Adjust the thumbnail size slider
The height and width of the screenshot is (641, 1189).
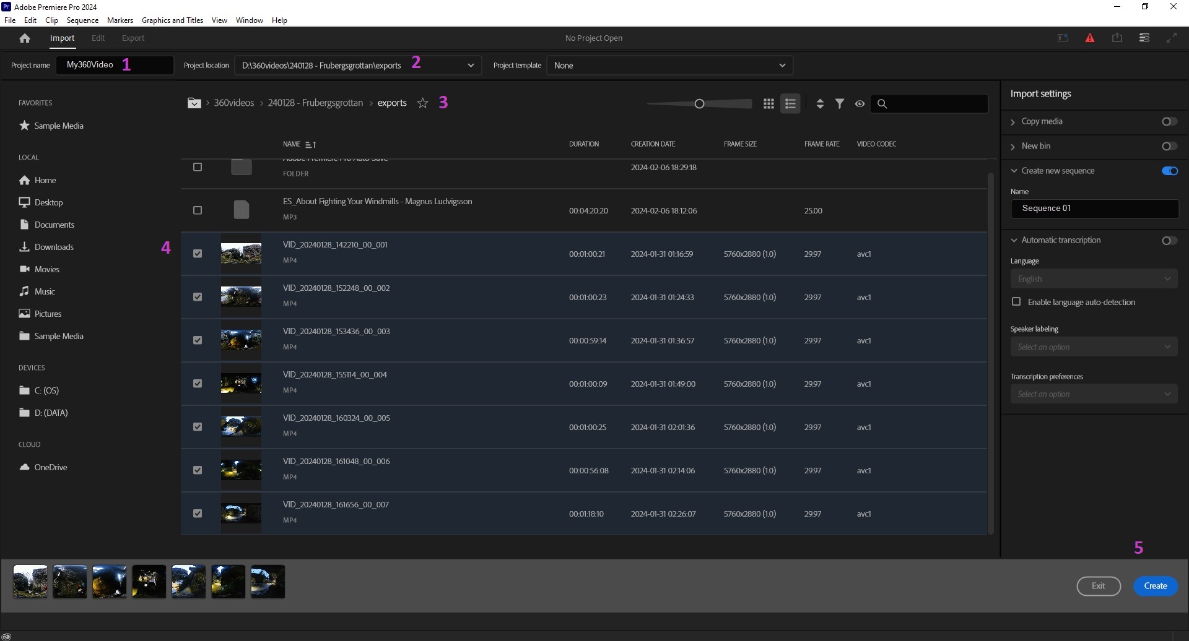click(x=699, y=104)
